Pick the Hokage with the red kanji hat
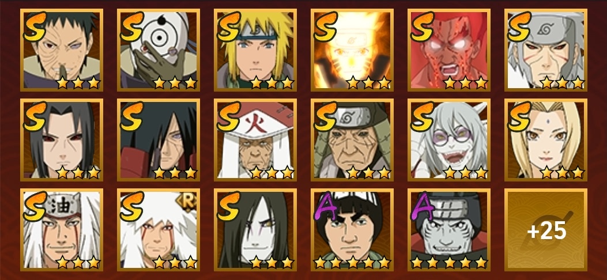Screen dimensions: 607x280 [255, 140]
